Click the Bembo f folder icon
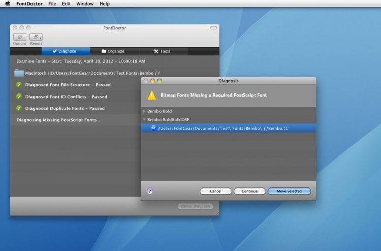381x251 pixels. [x=19, y=73]
